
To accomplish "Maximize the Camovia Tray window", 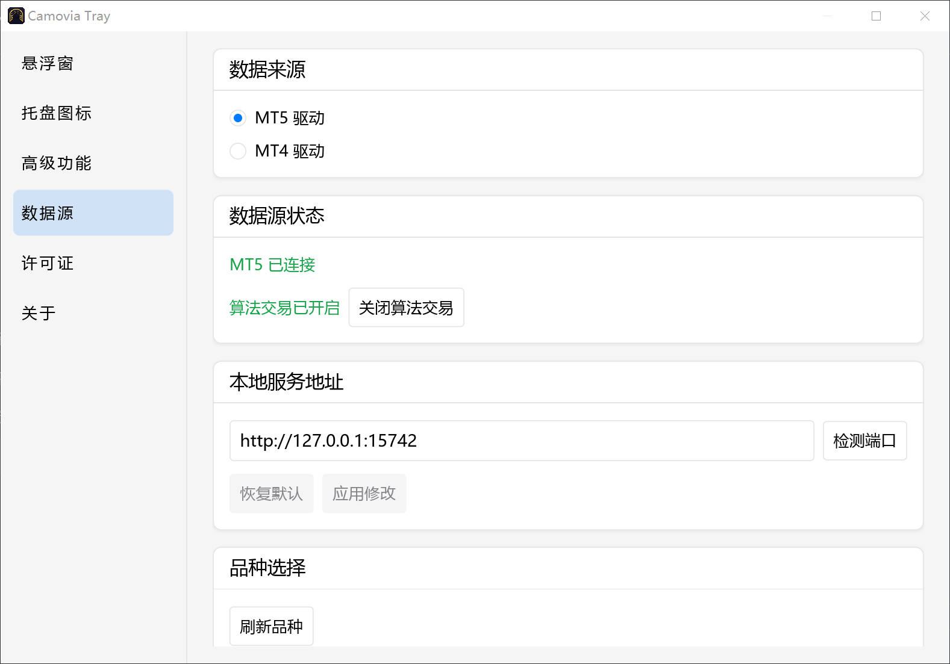I will coord(876,16).
